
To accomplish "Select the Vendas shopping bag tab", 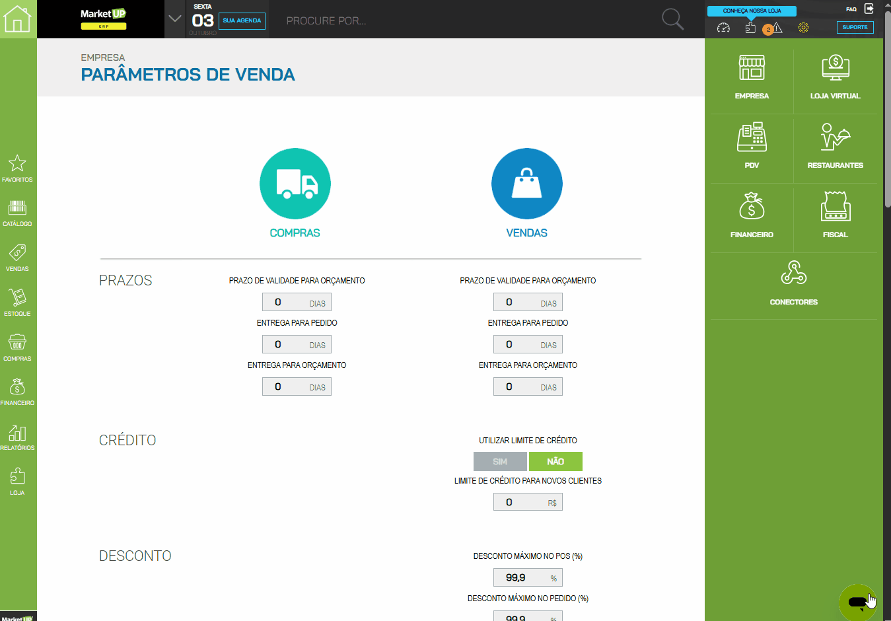I will tap(526, 184).
